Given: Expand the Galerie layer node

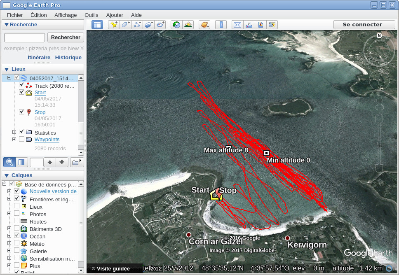Looking at the screenshot, I should tap(9, 250).
